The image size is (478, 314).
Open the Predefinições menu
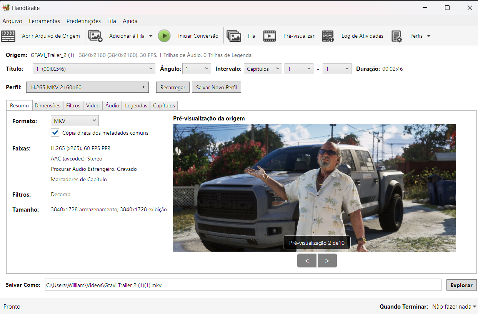click(83, 21)
